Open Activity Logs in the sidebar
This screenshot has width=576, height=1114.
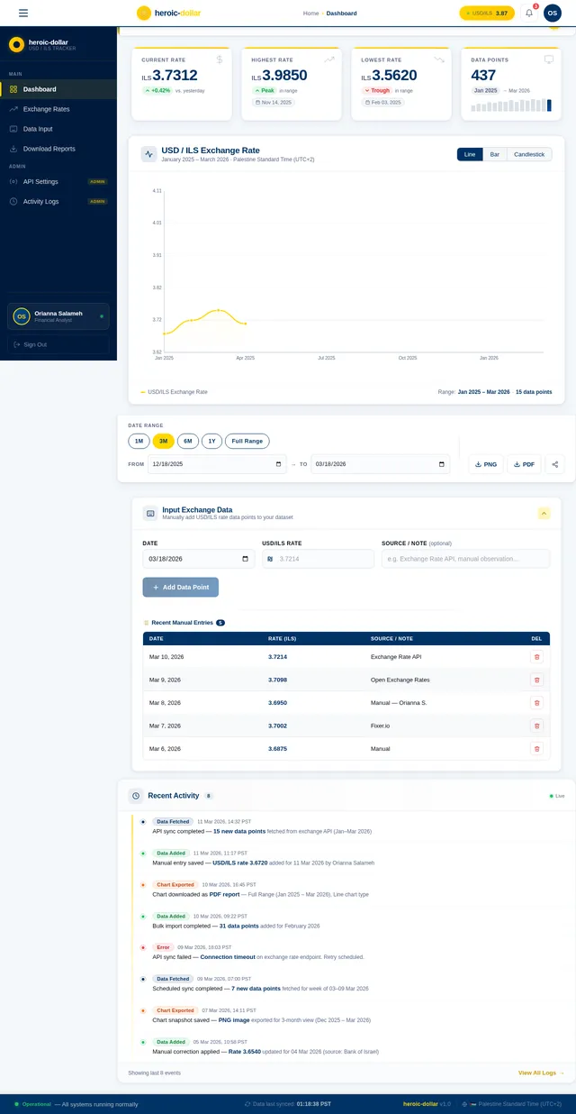coord(58,201)
